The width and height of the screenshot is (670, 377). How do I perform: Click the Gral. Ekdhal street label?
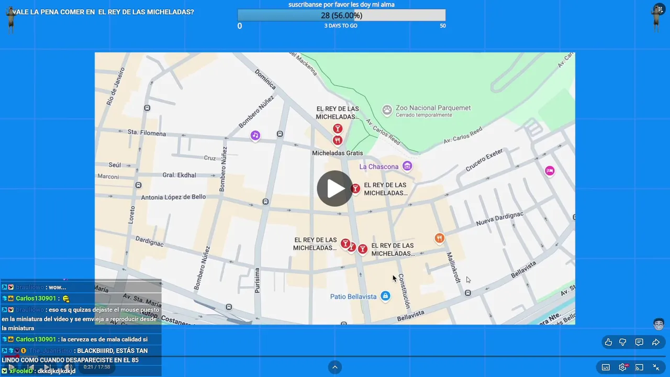(180, 175)
